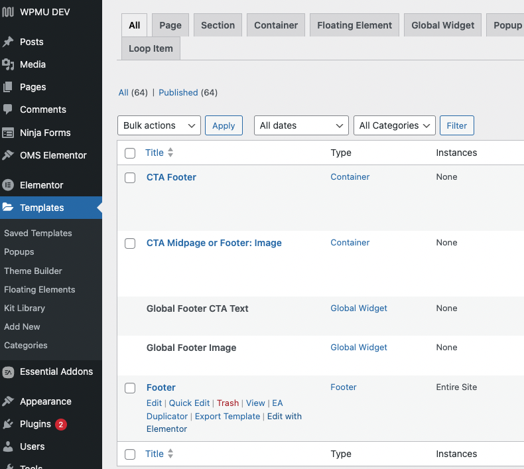
Task: Click the Plugins plug icon
Action: point(8,424)
